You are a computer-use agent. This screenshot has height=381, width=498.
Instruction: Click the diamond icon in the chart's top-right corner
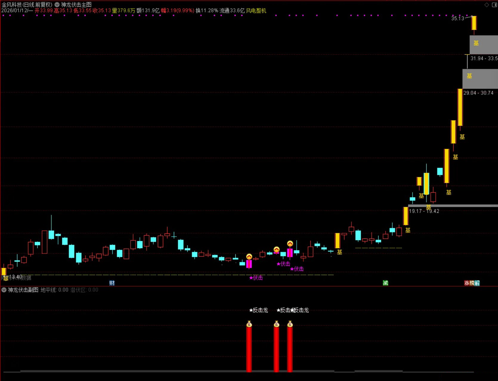[487, 5]
